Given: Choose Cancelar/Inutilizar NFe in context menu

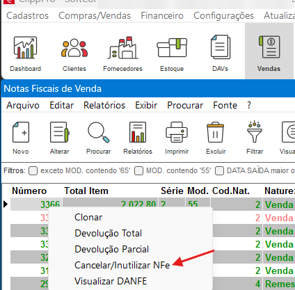Looking at the screenshot, I should pyautogui.click(x=122, y=265).
